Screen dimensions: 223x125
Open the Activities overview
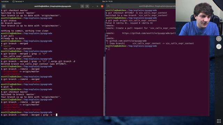pos(5,1)
